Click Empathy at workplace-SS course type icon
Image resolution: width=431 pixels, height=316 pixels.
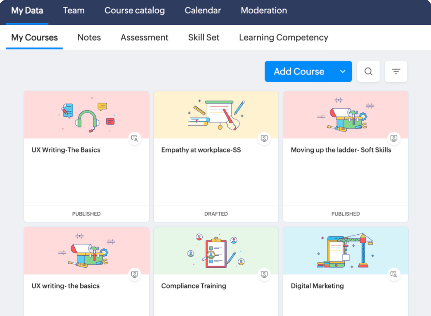[x=264, y=138]
